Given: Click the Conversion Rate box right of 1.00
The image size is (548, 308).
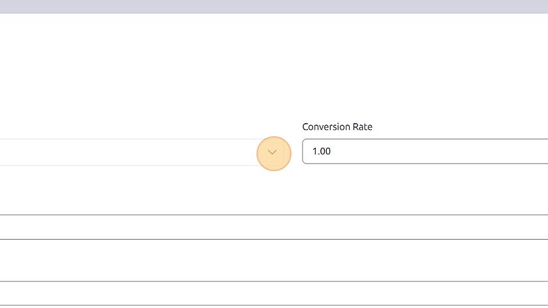Looking at the screenshot, I should click(437, 151).
